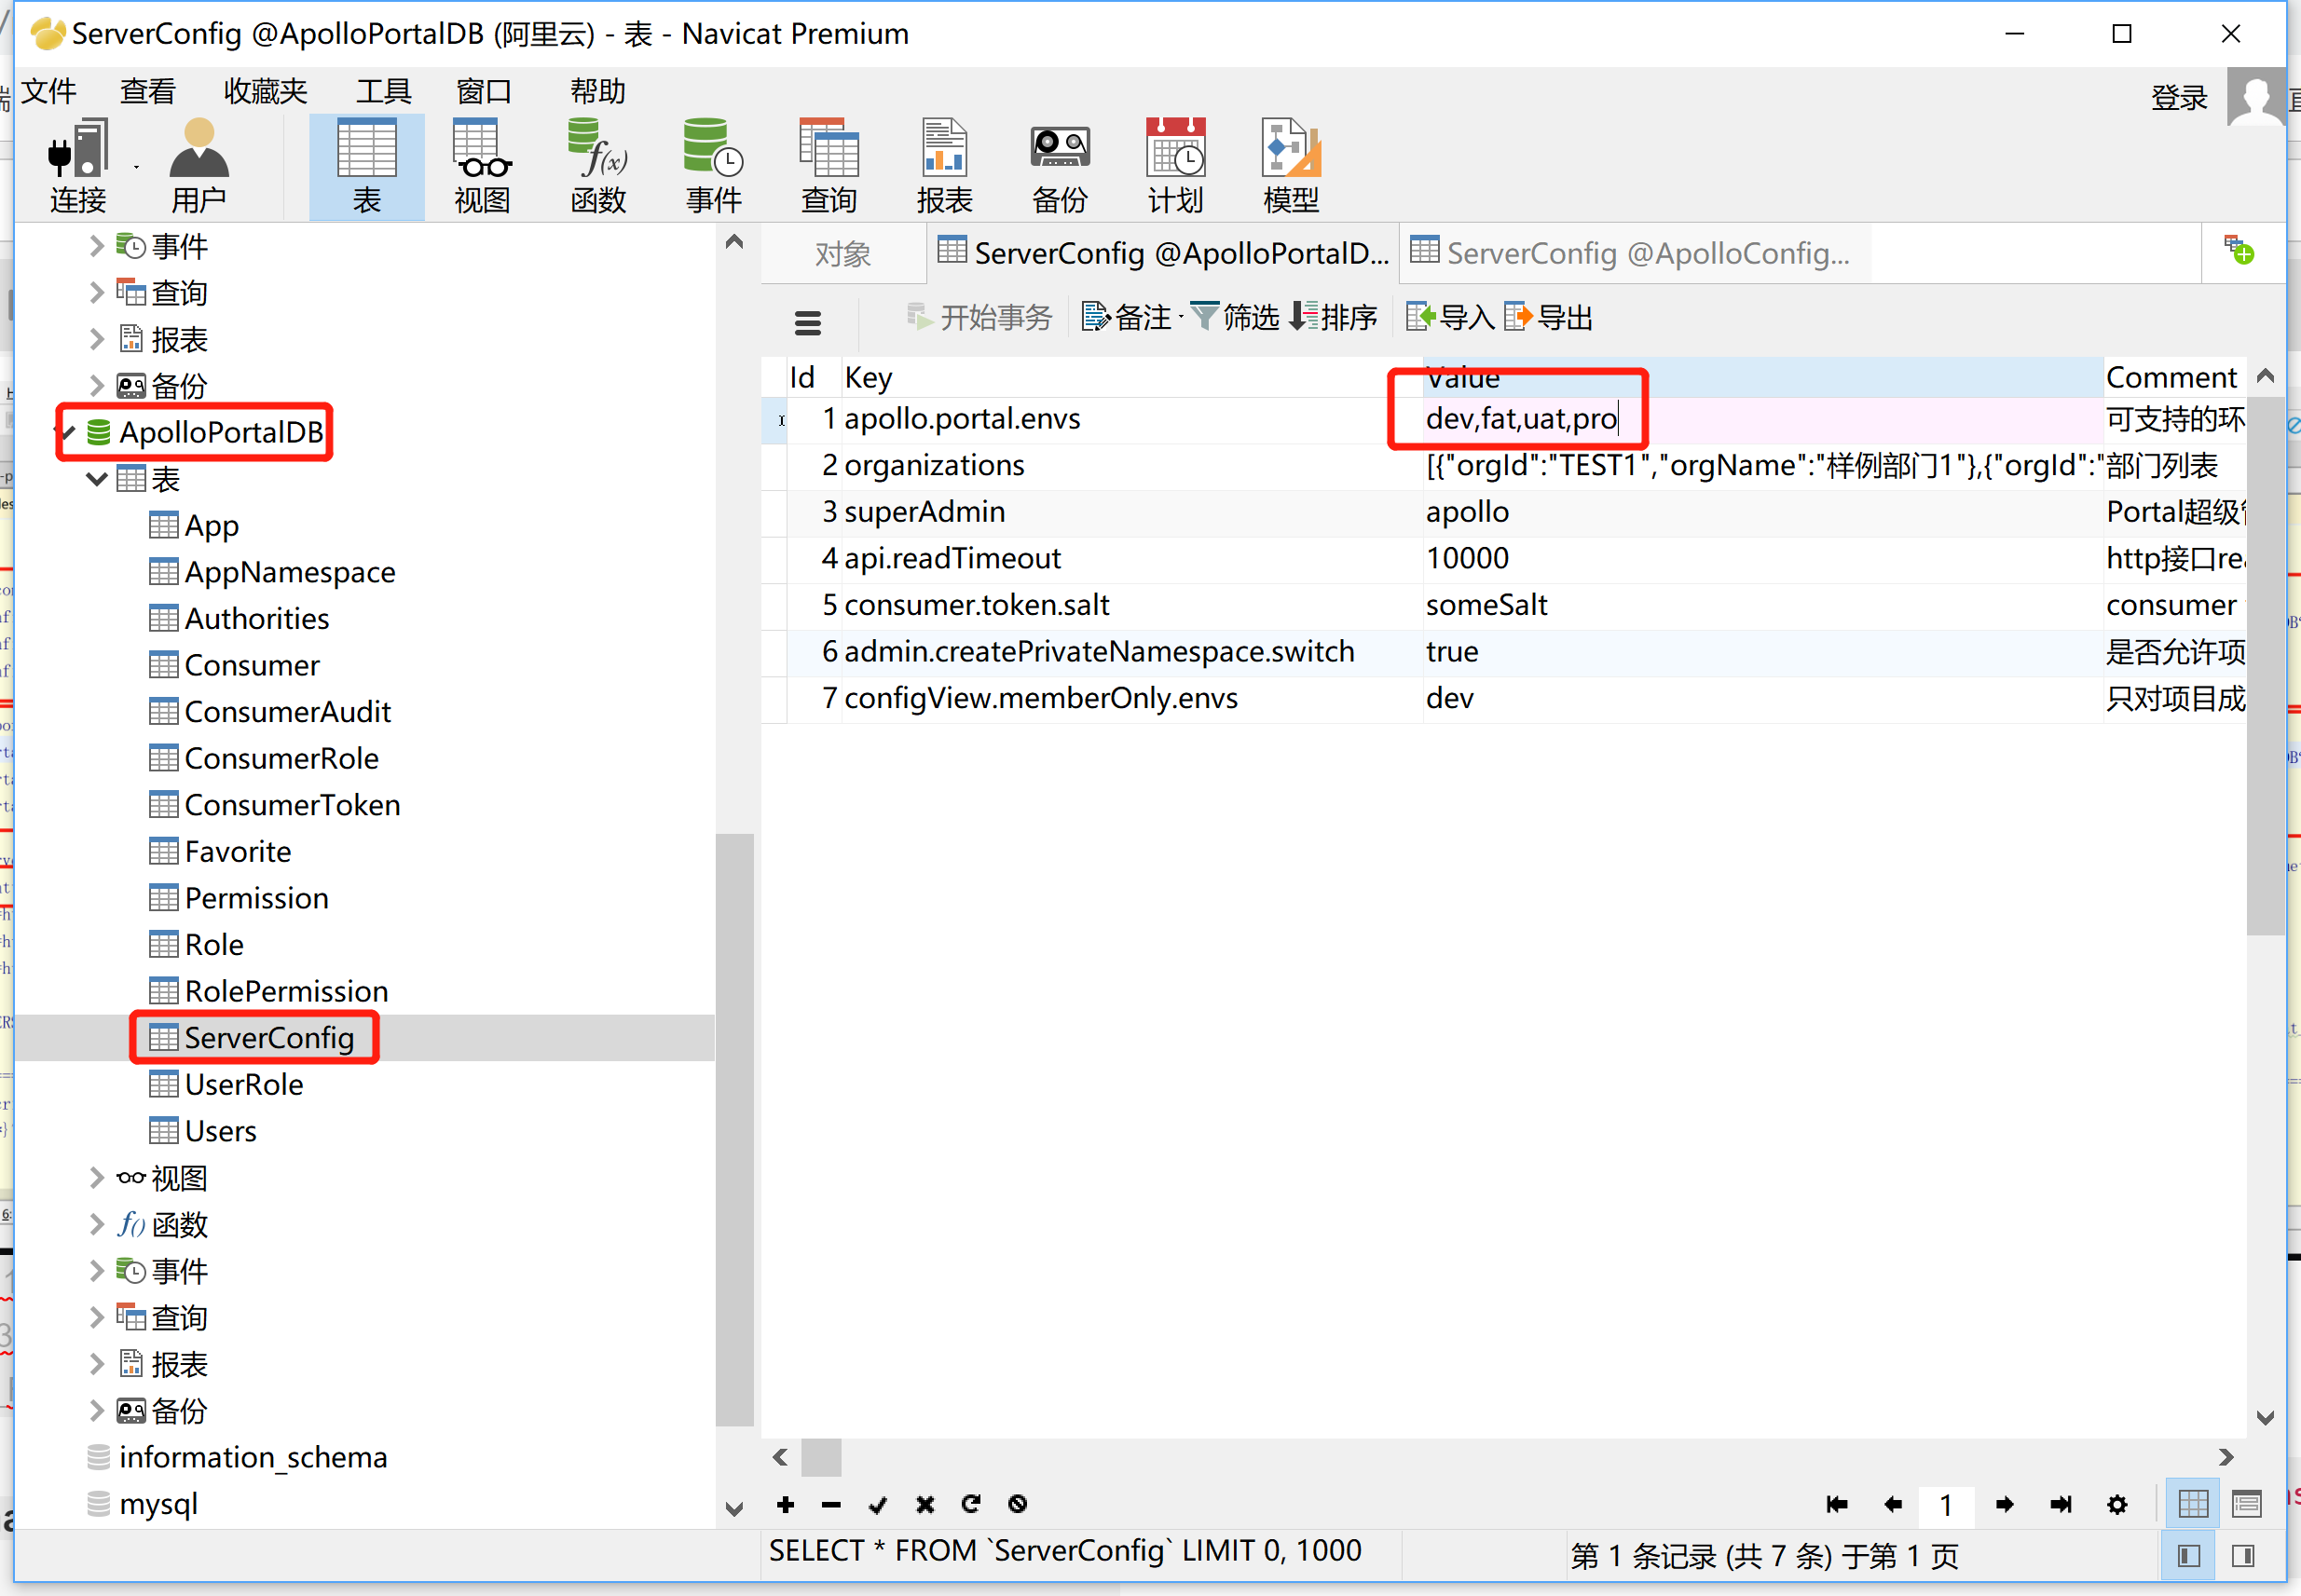This screenshot has width=2301, height=1596.
Task: Toggle the right info pane button
Action: 2243,1556
